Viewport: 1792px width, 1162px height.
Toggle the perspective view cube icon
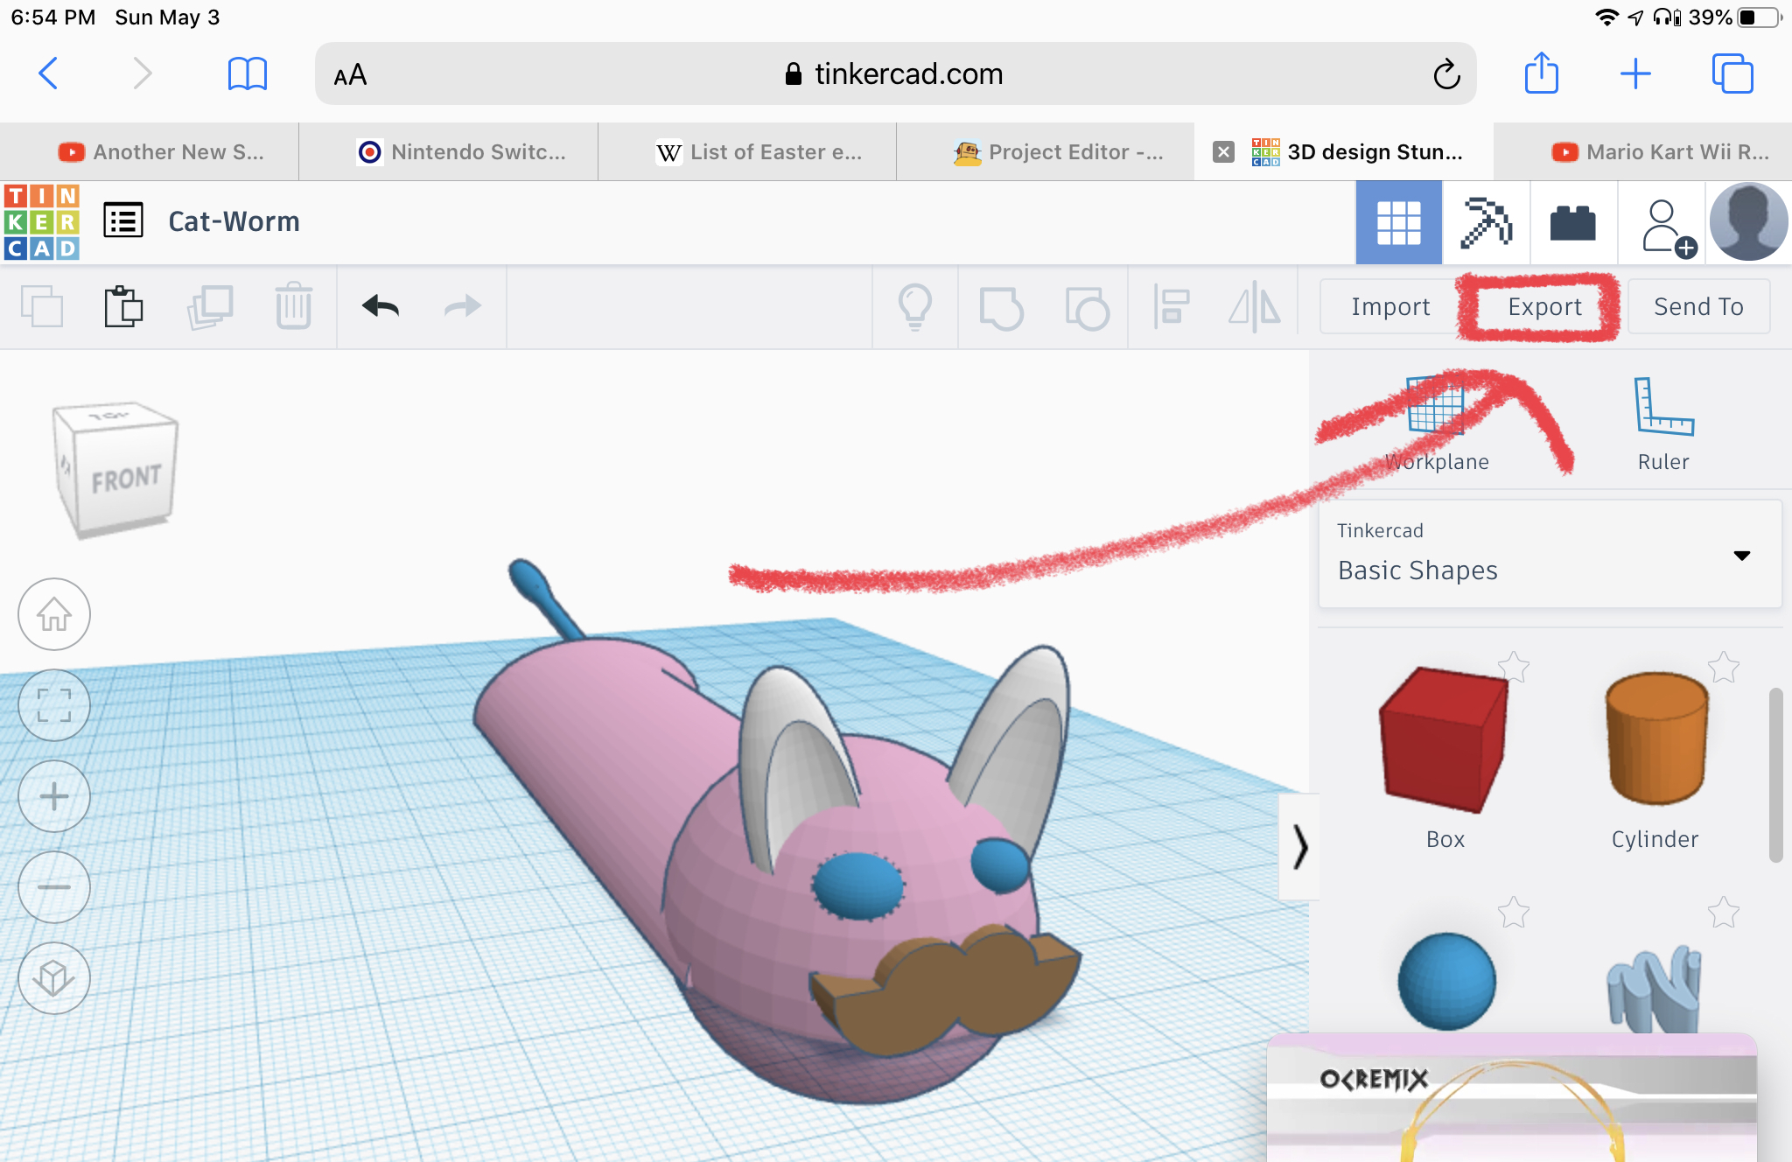[x=52, y=973]
